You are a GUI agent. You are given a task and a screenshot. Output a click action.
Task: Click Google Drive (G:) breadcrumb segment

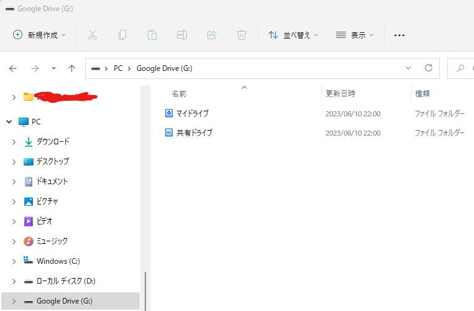165,68
